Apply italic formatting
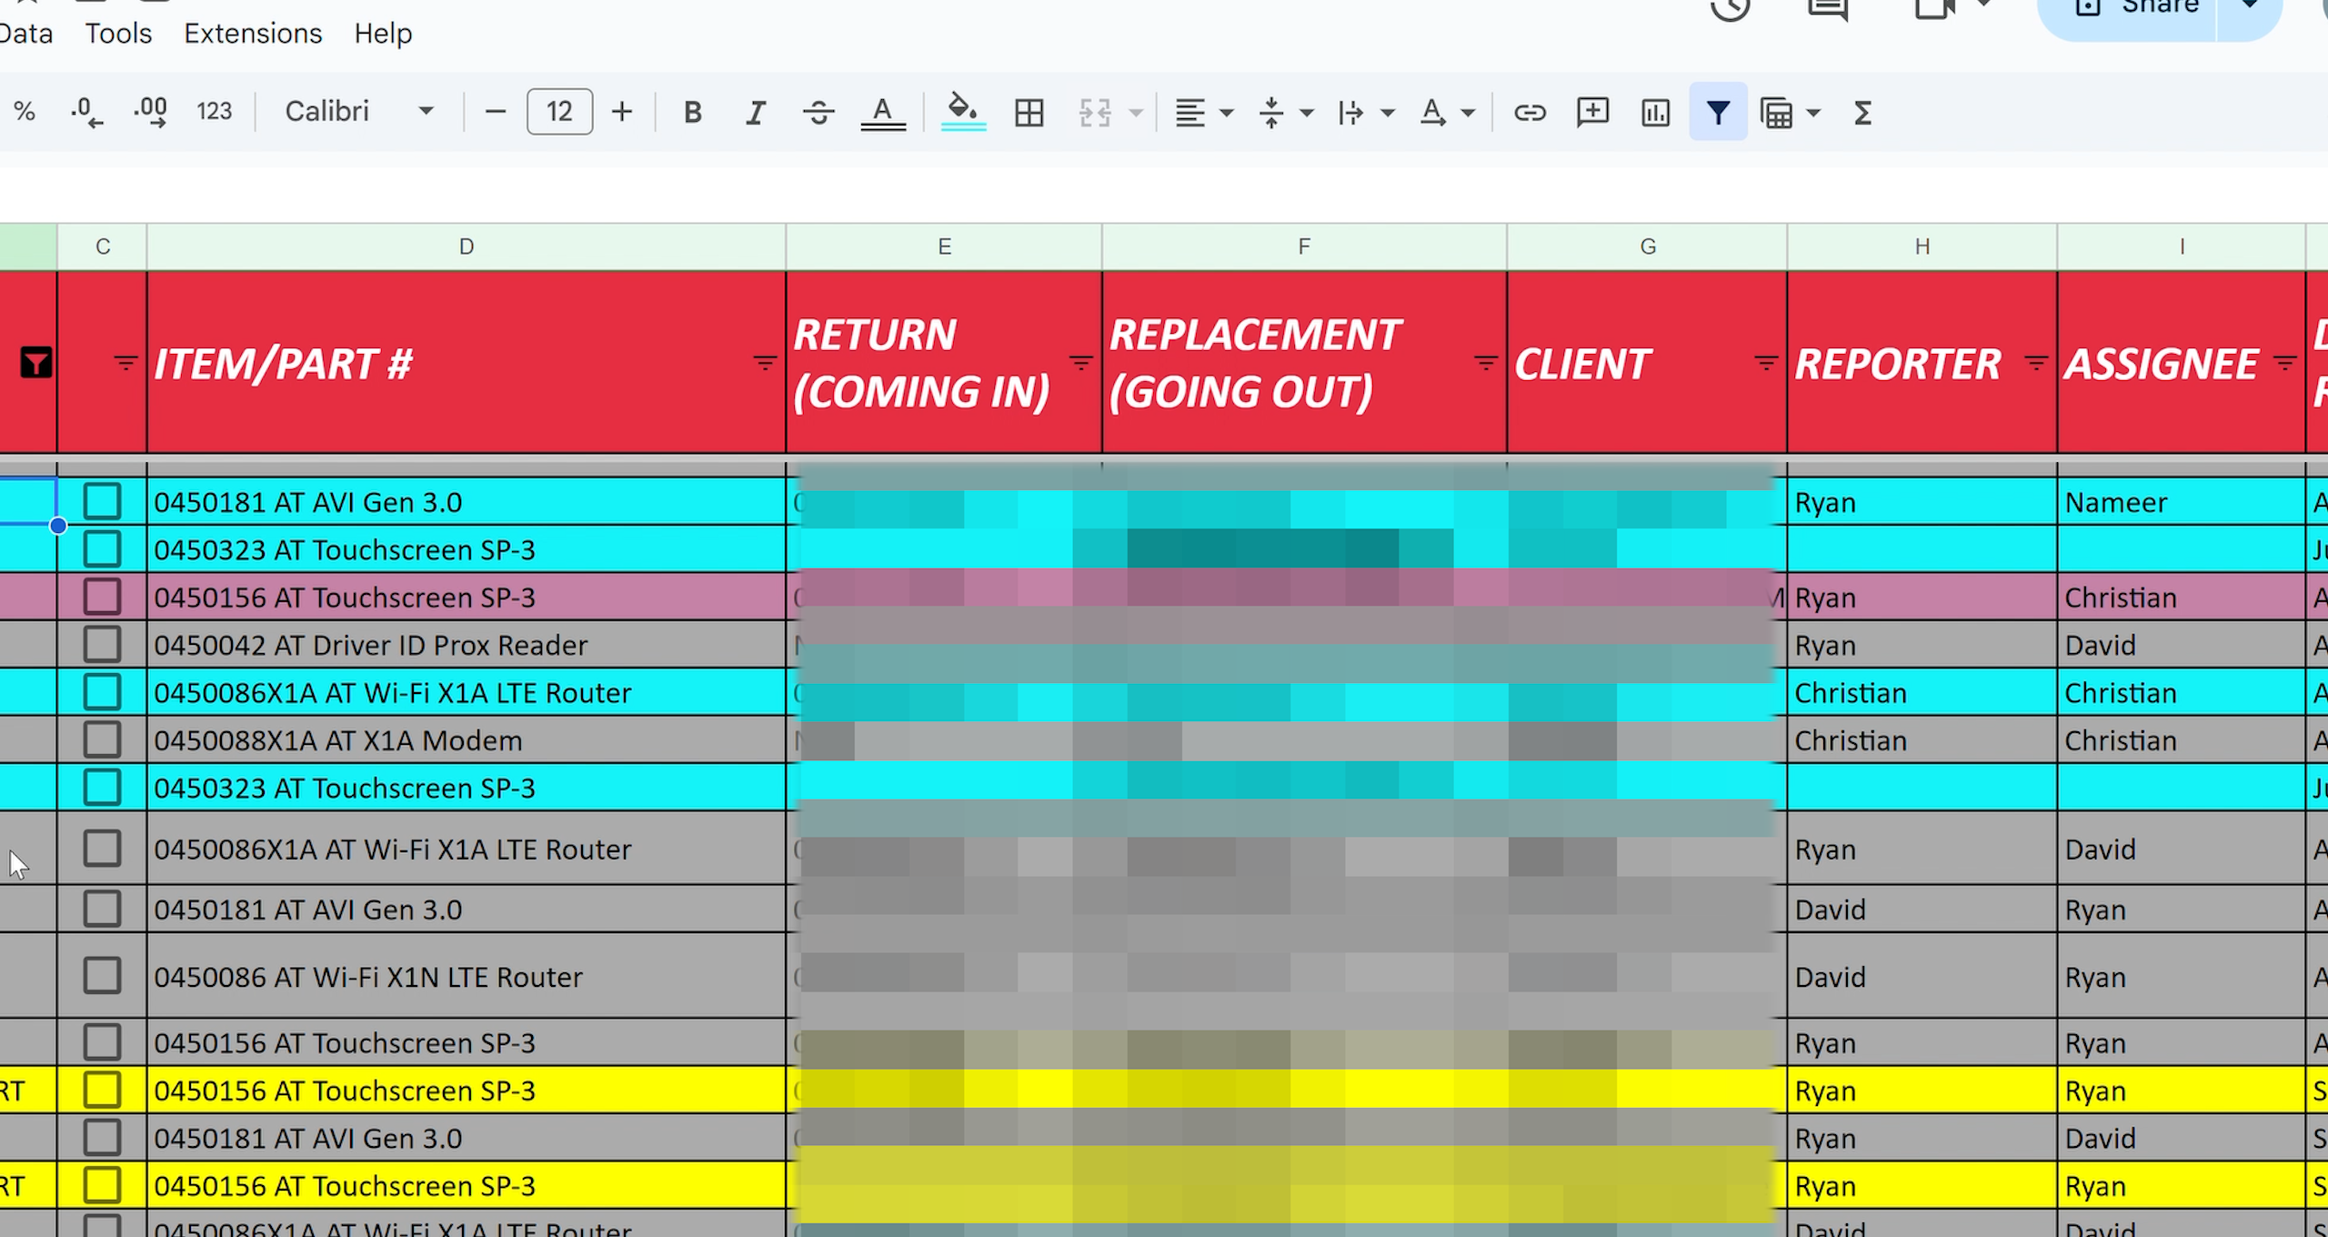Viewport: 2328px width, 1237px height. [x=755, y=113]
